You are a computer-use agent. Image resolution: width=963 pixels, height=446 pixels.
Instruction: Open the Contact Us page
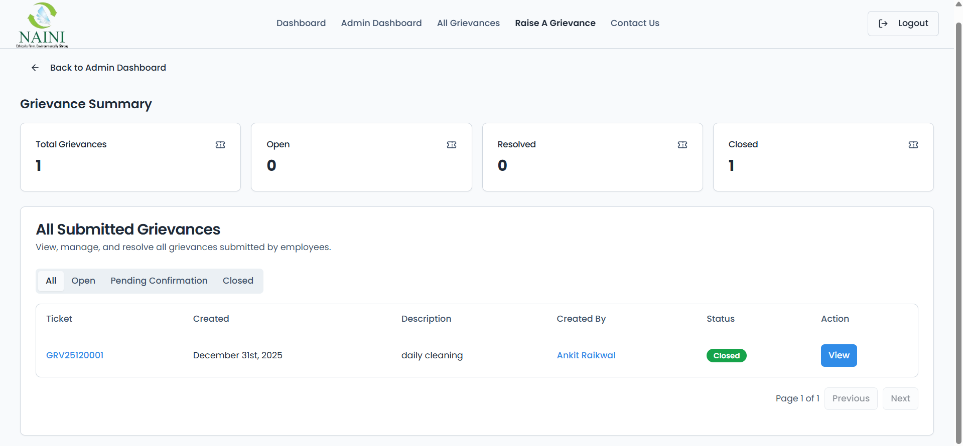(x=635, y=23)
